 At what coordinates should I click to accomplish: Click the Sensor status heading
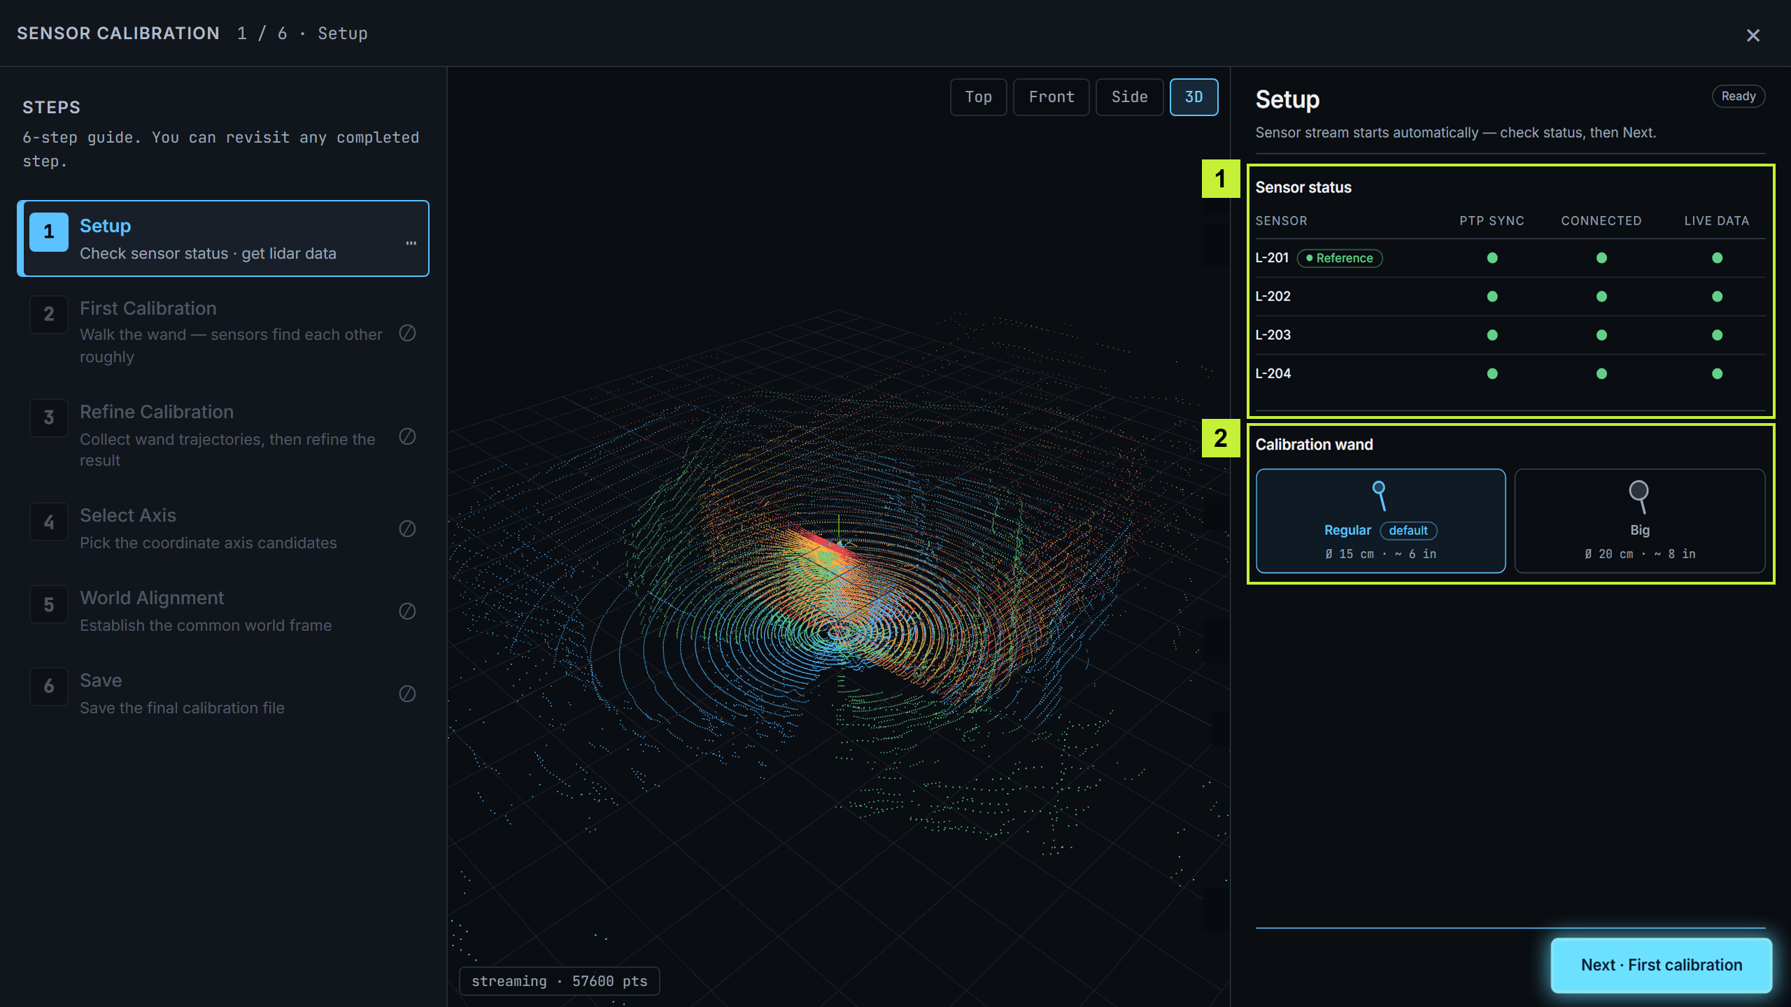tap(1303, 187)
